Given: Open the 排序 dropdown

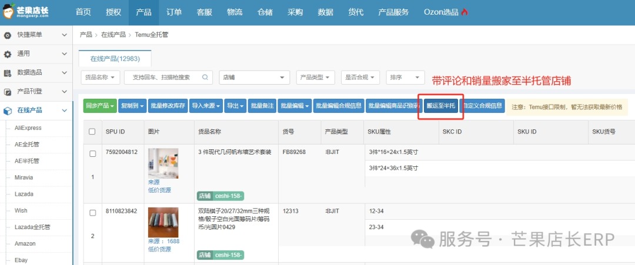Looking at the screenshot, I should coord(405,78).
